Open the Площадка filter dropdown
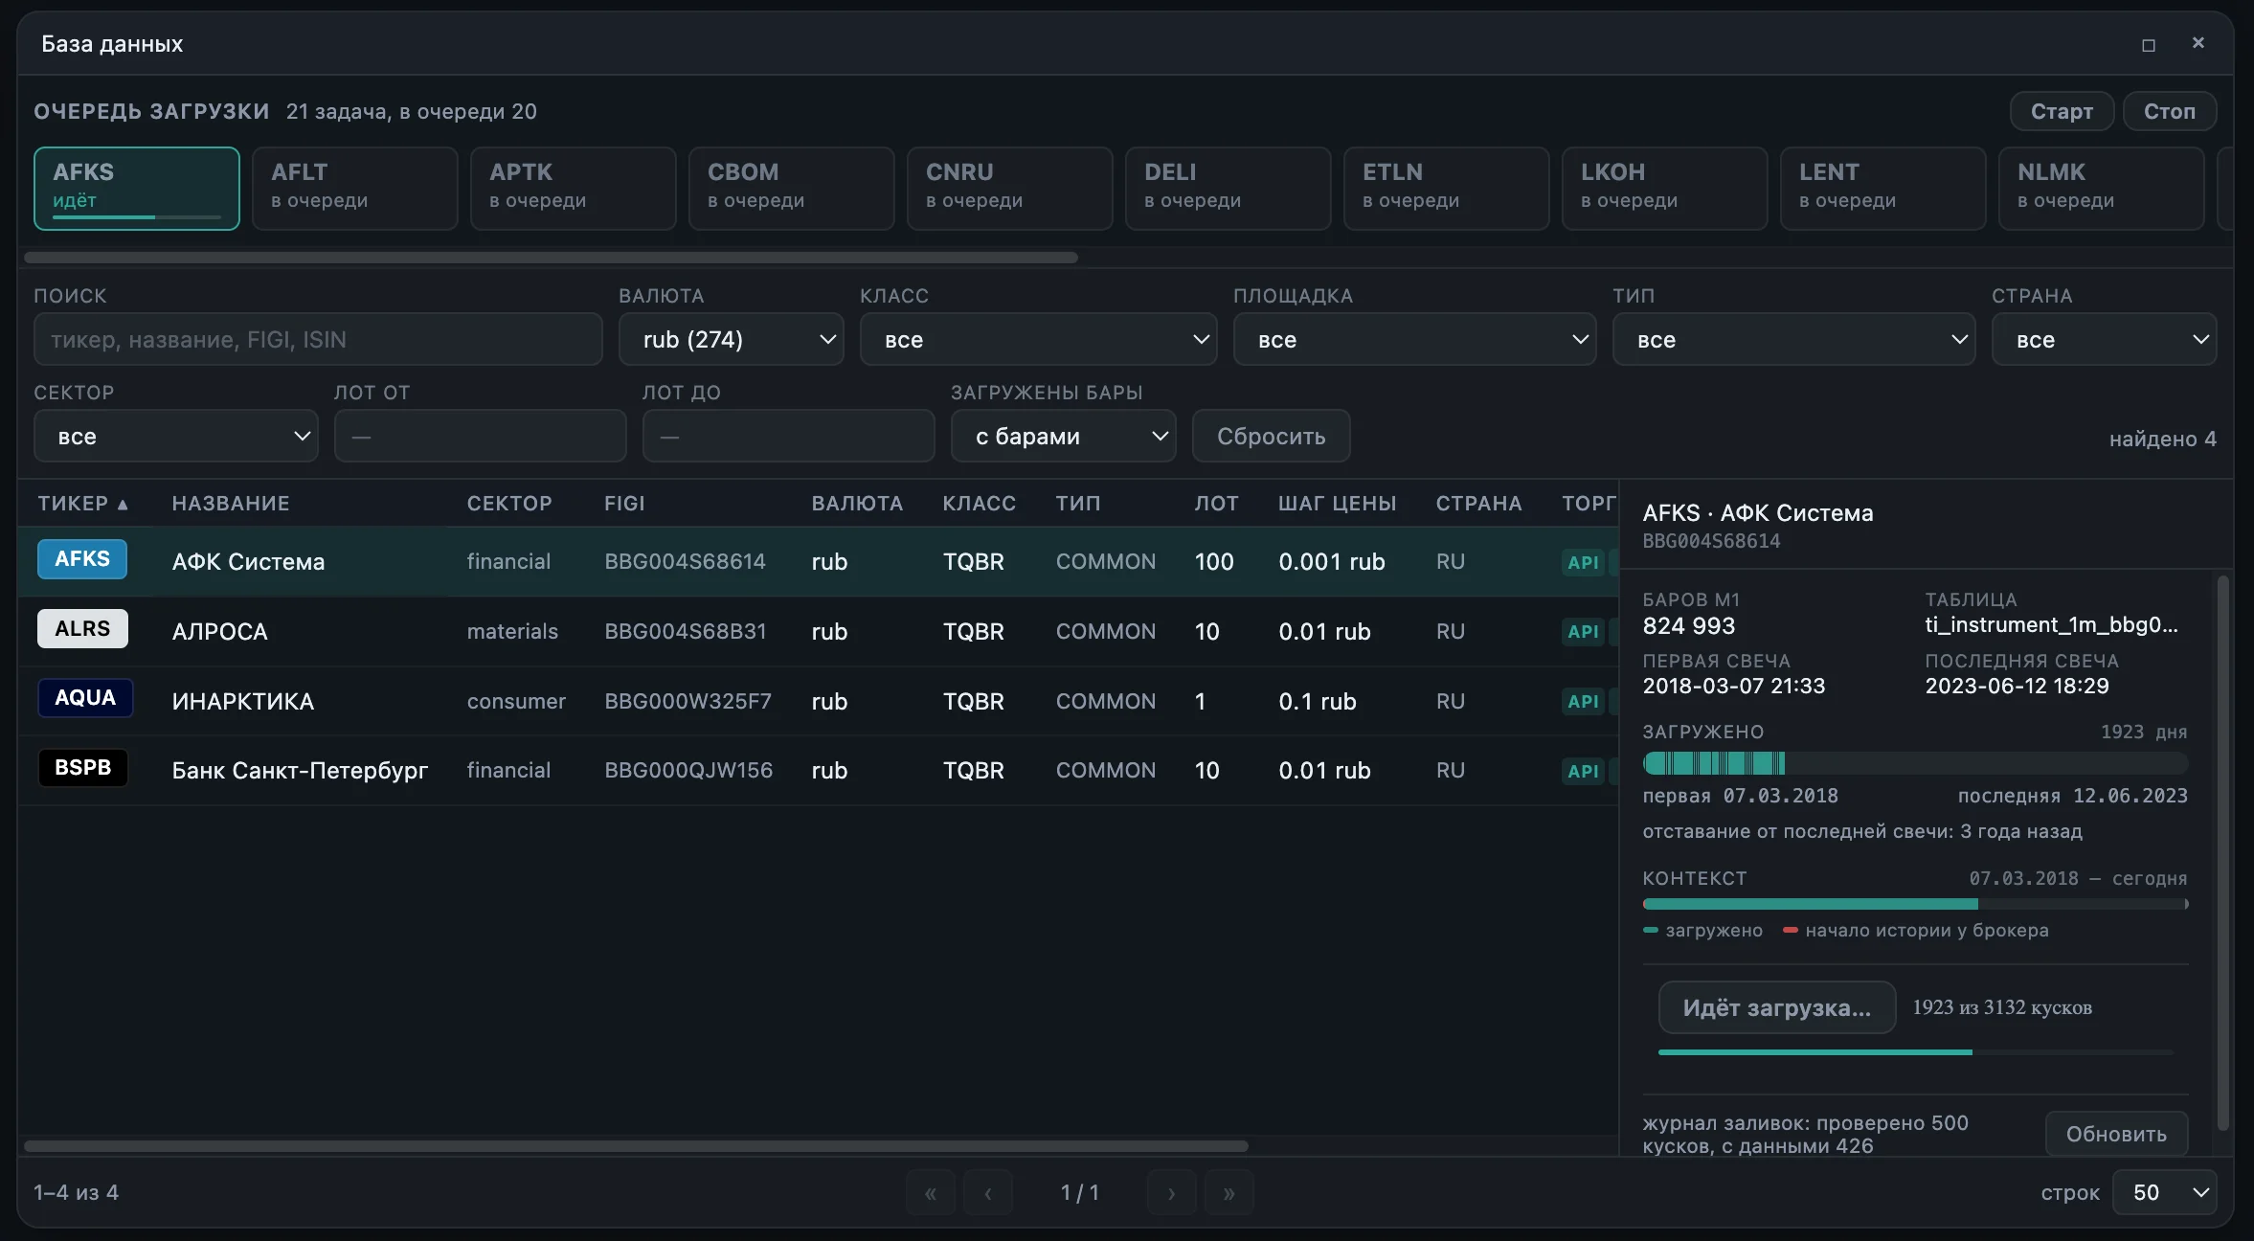 point(1415,340)
